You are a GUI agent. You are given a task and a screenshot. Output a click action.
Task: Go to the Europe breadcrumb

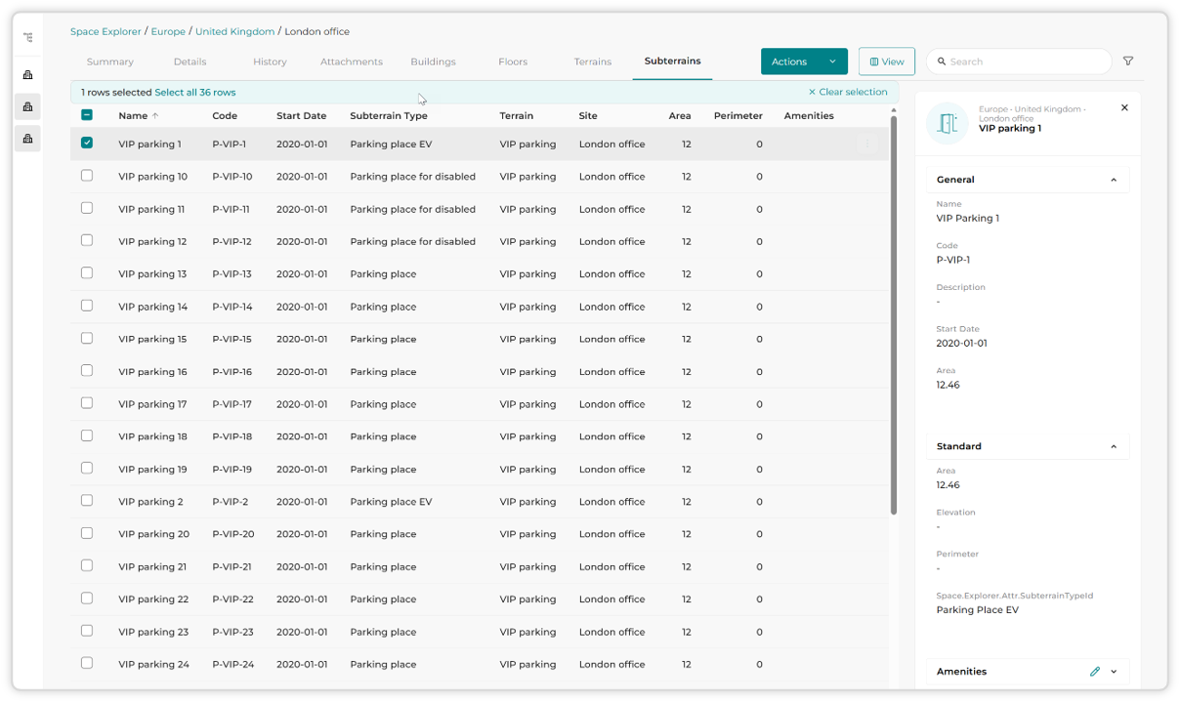168,32
